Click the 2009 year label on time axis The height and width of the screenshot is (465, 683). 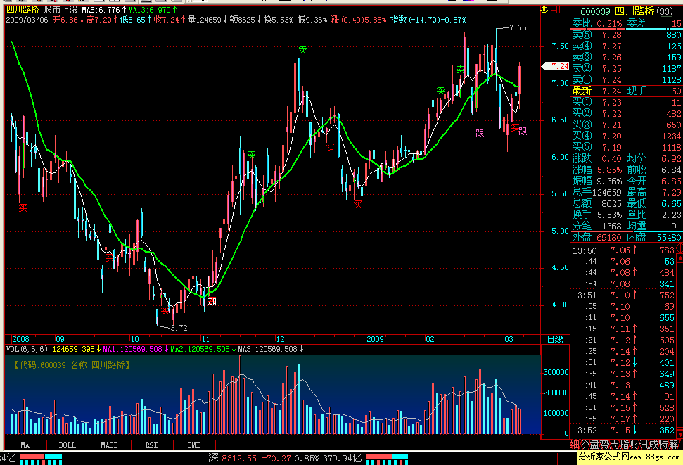(x=375, y=339)
